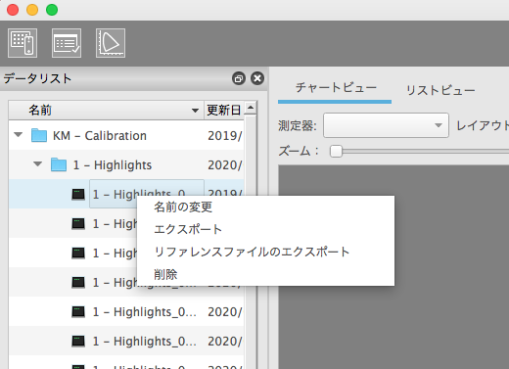Open the 測定器 dropdown

coord(386,125)
